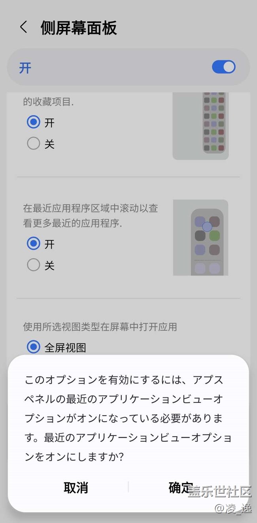Screen dimensions: 257x523
Task: Select 关 radio for recent apps scrolling
Action: (x=34, y=265)
